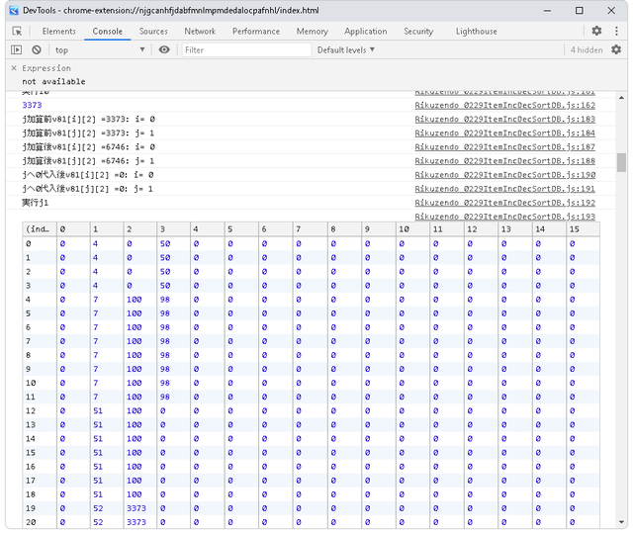Clear the console with the ban icon
Screen dimensions: 633x534
coord(37,49)
